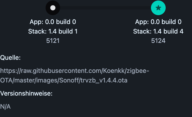
Task: Select the App build text under the white dot
Action: tap(53, 22)
